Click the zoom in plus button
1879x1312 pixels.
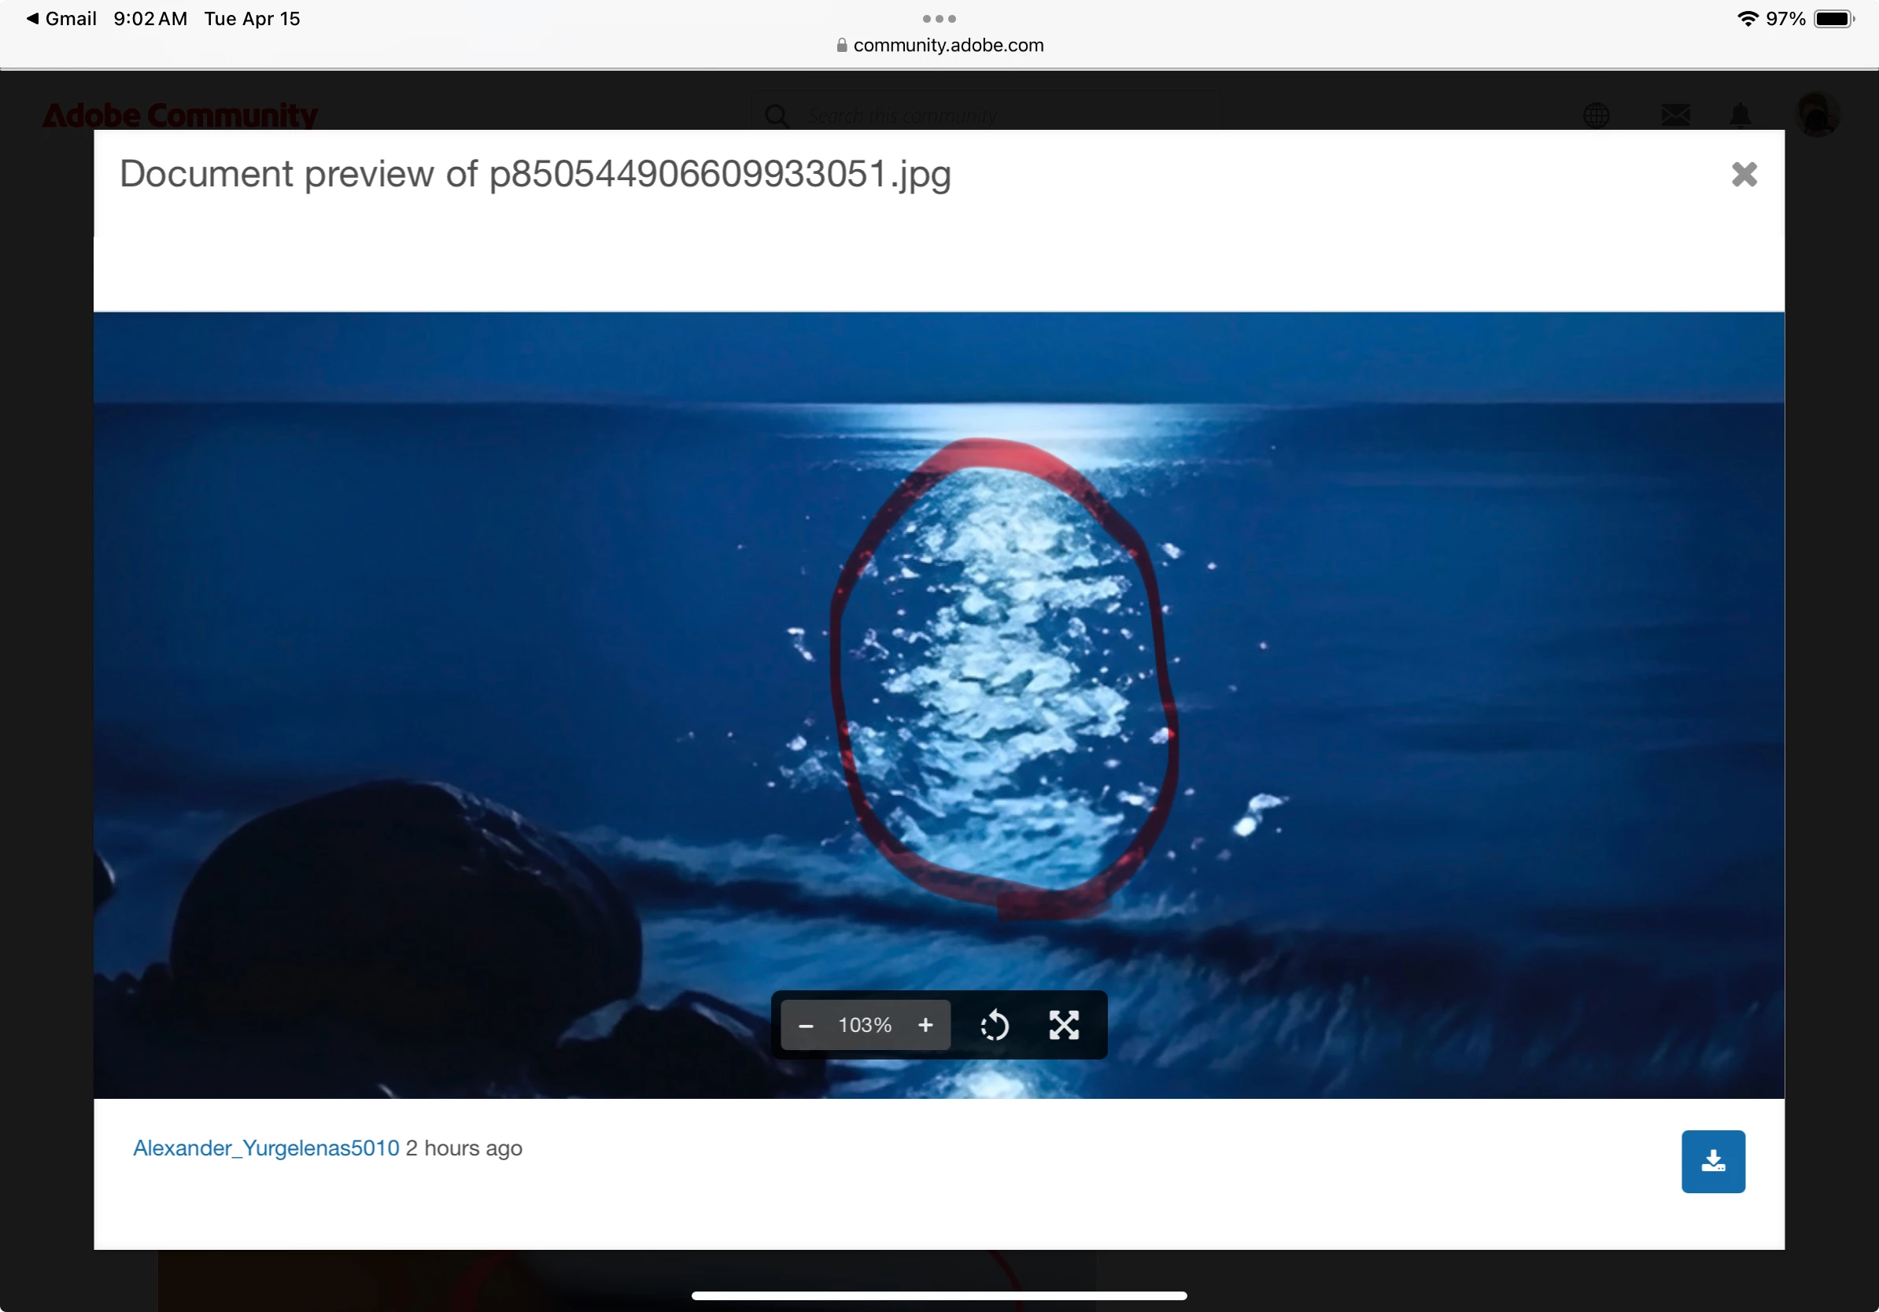925,1025
